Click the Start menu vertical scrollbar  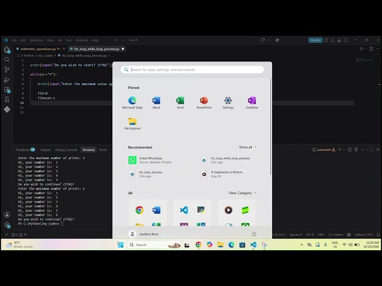click(270, 126)
